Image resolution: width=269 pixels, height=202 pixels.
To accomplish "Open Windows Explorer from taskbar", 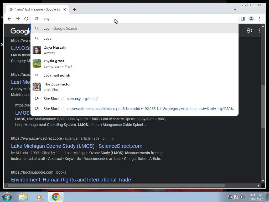I will 23,197.
